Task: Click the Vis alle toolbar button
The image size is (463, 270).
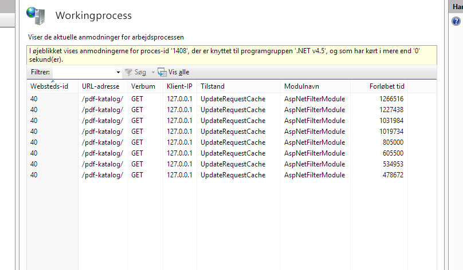Action: point(174,73)
